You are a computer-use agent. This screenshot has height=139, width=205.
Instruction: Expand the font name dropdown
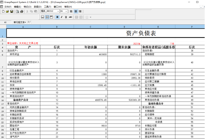(58, 11)
